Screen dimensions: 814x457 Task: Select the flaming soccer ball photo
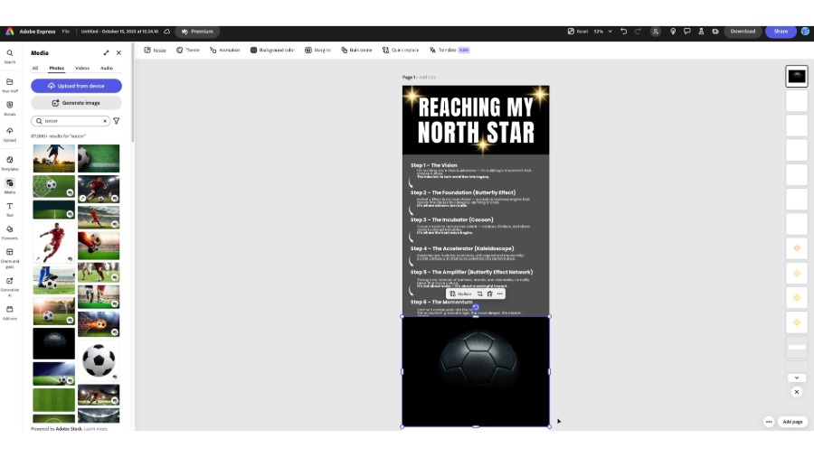click(99, 324)
